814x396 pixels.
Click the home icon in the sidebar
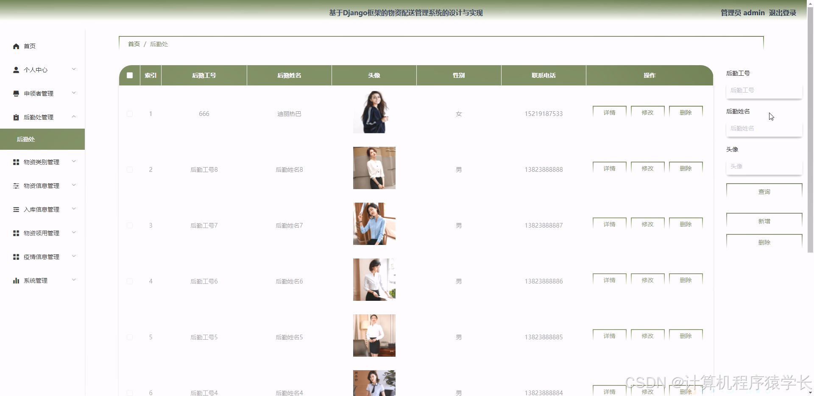16,46
